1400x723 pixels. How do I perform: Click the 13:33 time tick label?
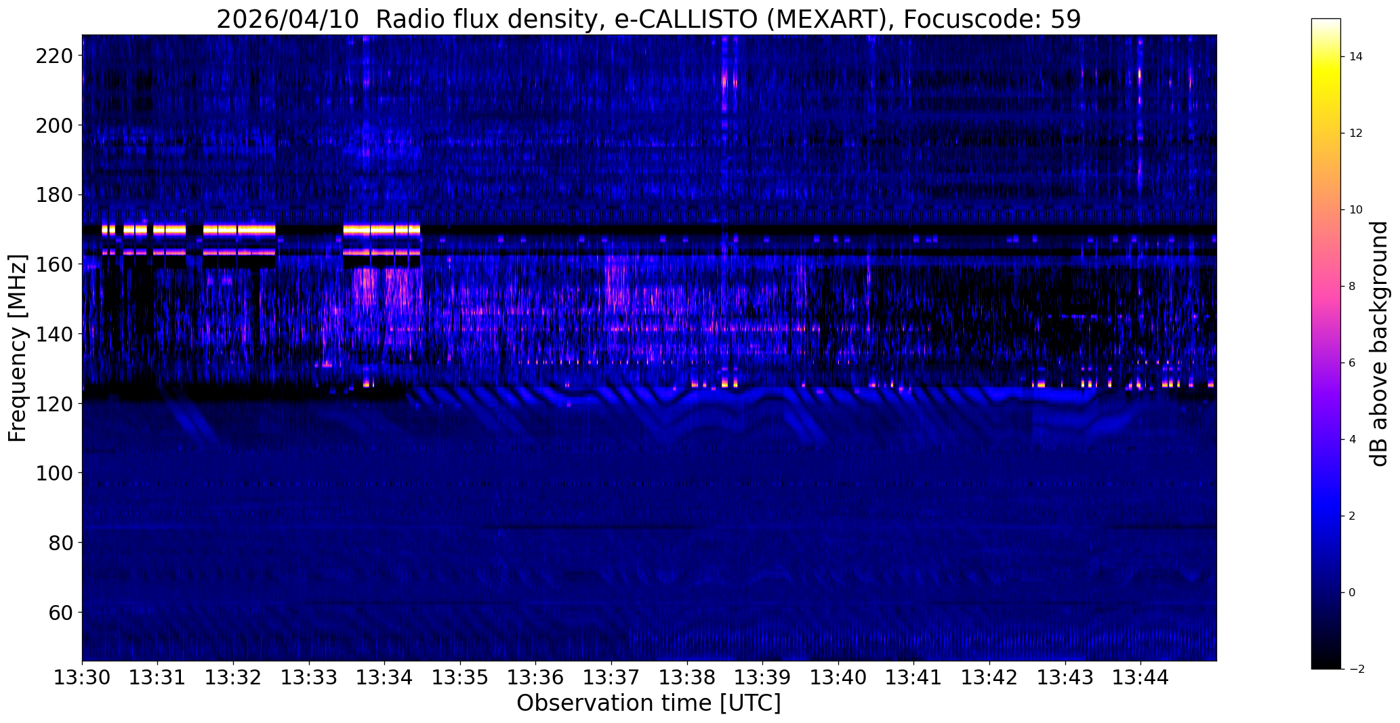click(309, 677)
